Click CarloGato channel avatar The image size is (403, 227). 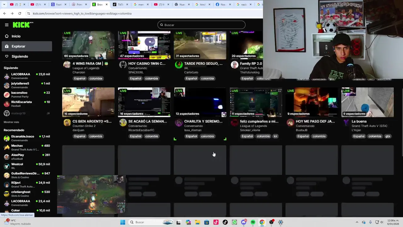pyautogui.click(x=179, y=65)
